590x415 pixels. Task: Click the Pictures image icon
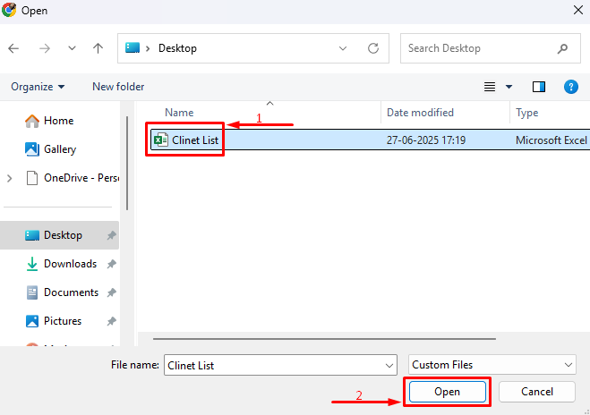pos(32,321)
